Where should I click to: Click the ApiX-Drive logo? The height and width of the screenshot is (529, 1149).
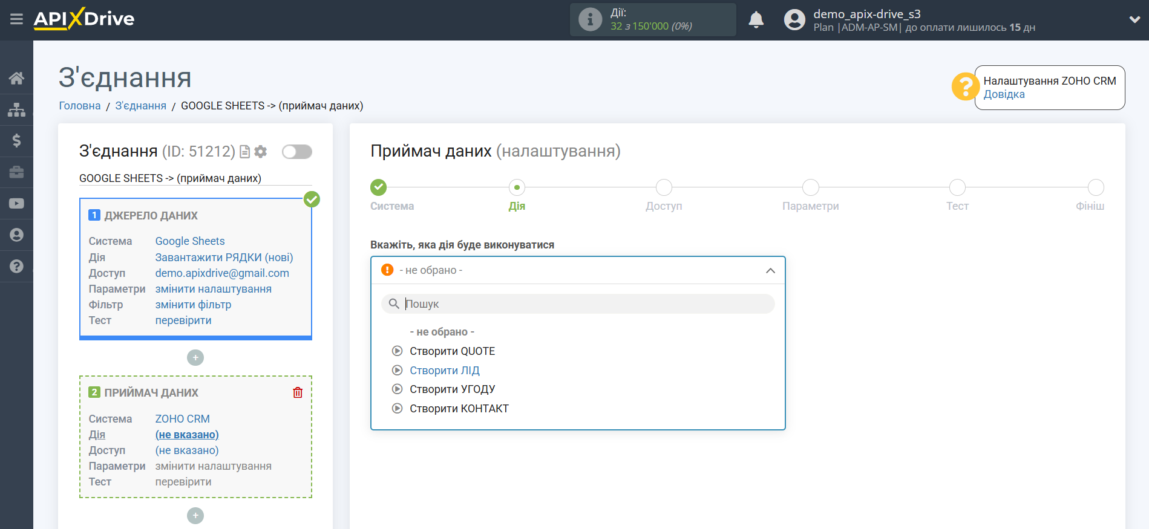(84, 19)
